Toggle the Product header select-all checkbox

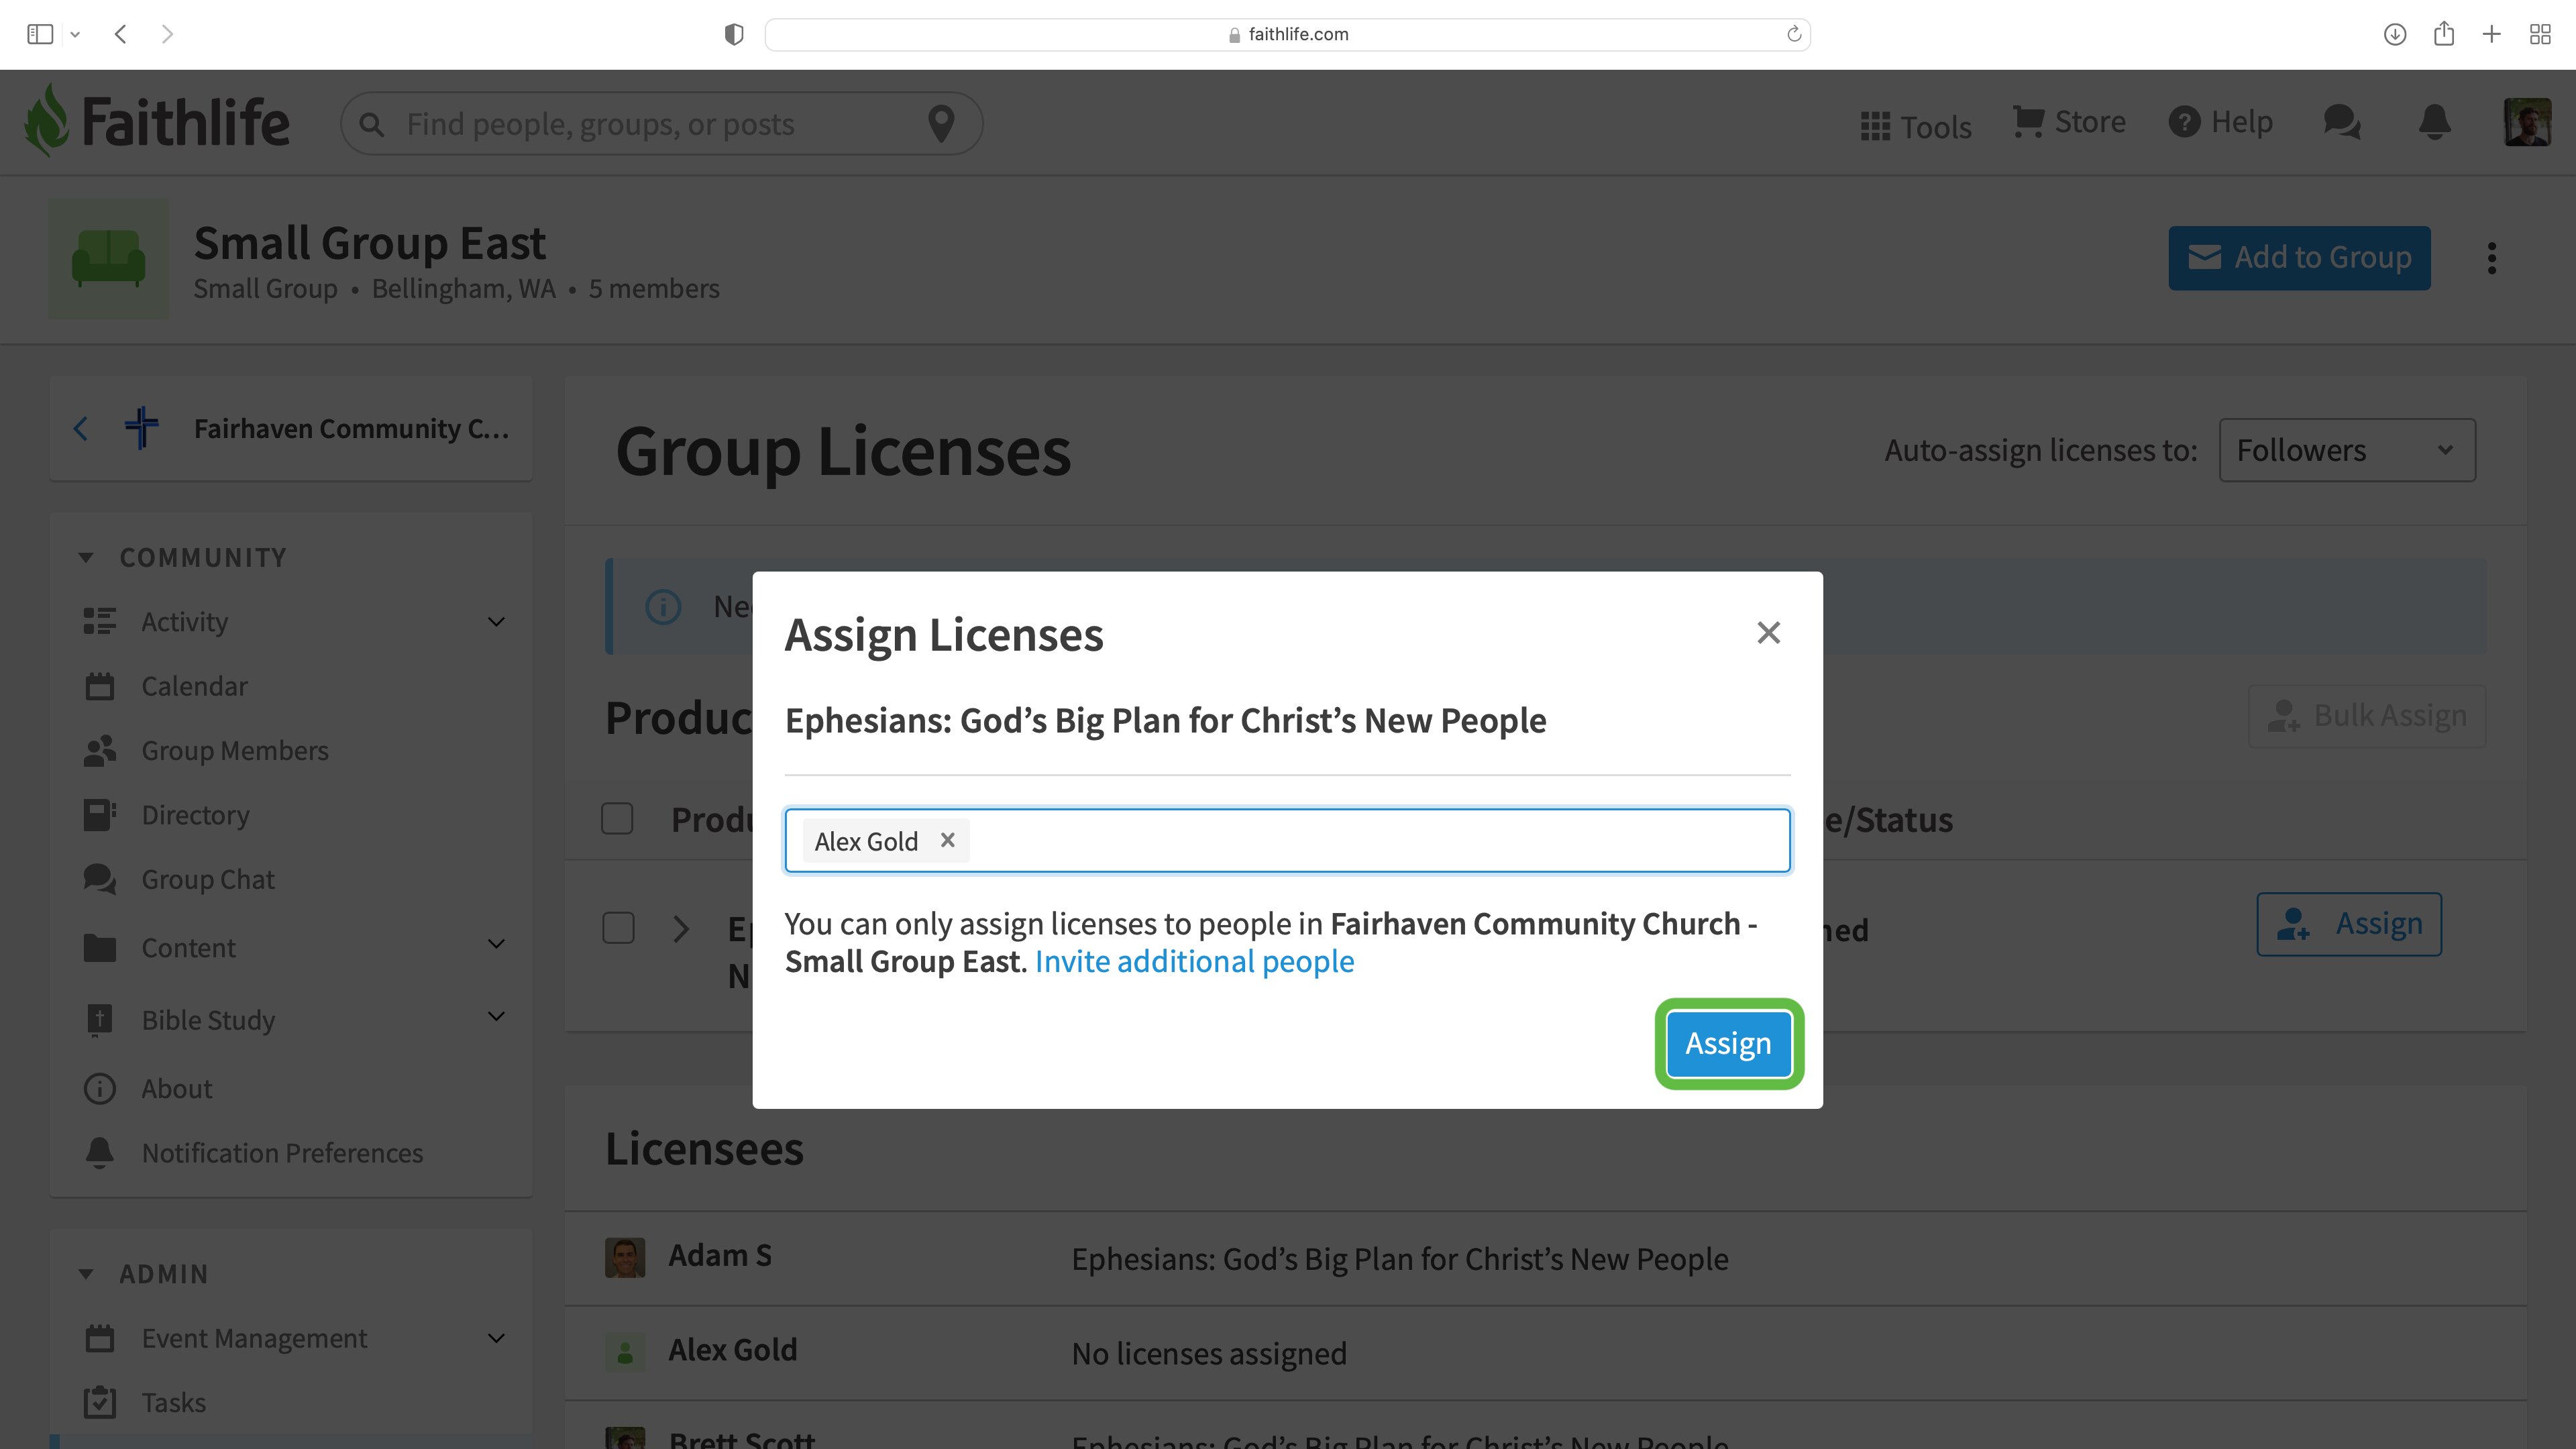click(x=617, y=818)
